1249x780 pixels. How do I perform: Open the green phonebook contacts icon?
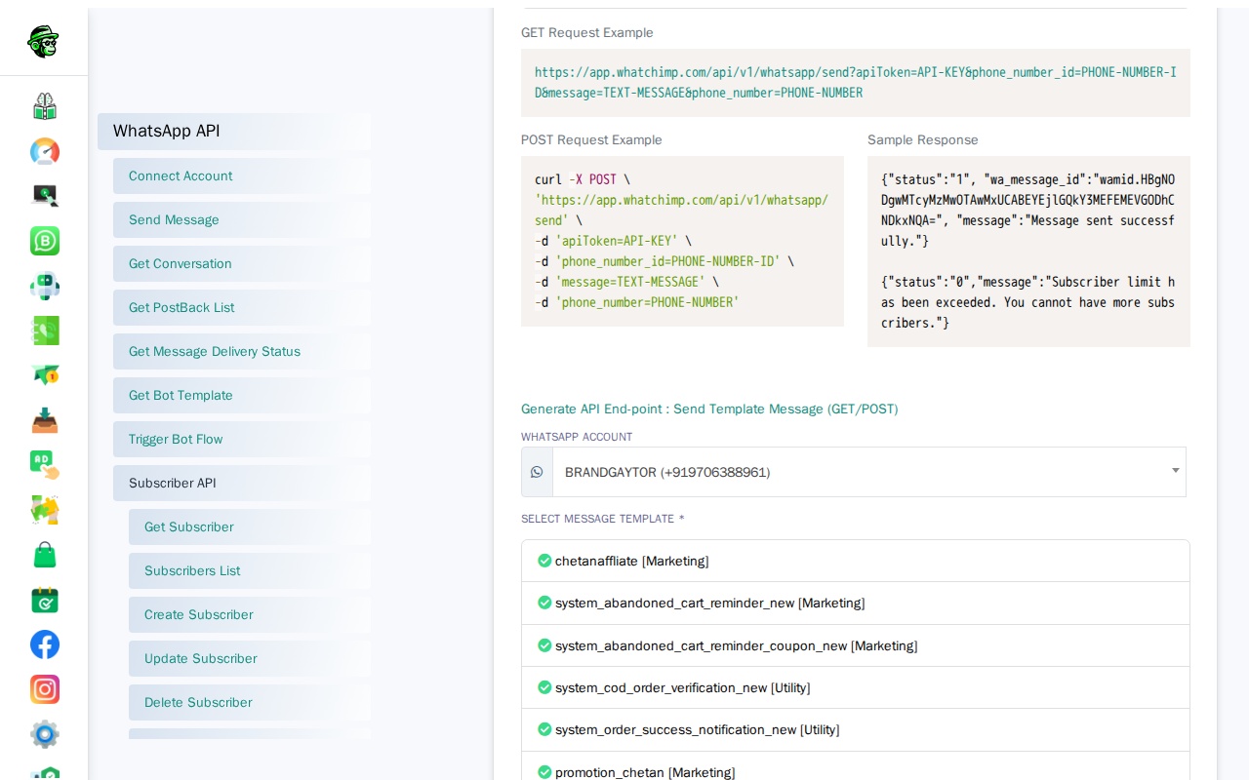pos(45,331)
